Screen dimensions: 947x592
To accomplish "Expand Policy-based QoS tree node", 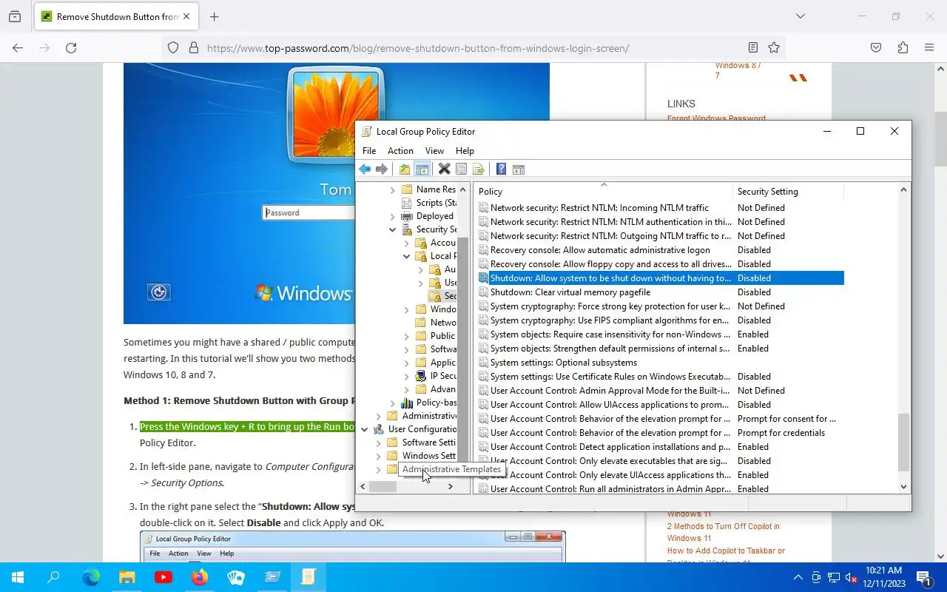I will click(x=392, y=403).
